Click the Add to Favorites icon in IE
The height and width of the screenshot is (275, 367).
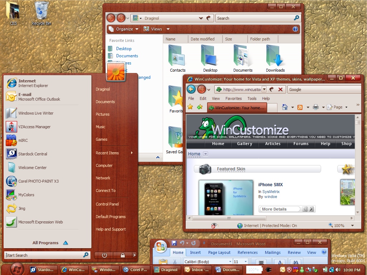(200, 107)
